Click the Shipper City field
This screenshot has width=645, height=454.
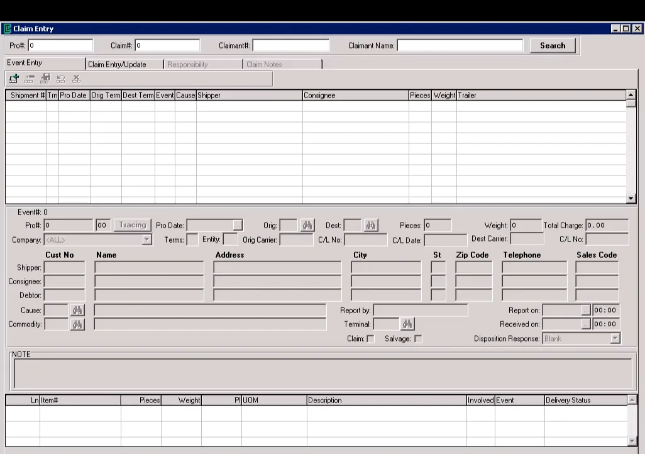[386, 267]
